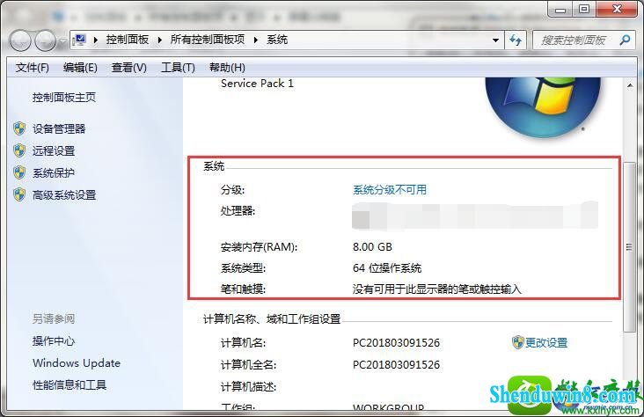Open the 文件(F) menu
The image size is (644, 417).
click(32, 68)
